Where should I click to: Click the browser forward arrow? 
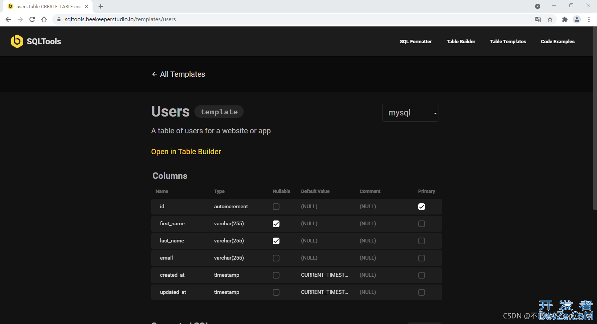20,19
